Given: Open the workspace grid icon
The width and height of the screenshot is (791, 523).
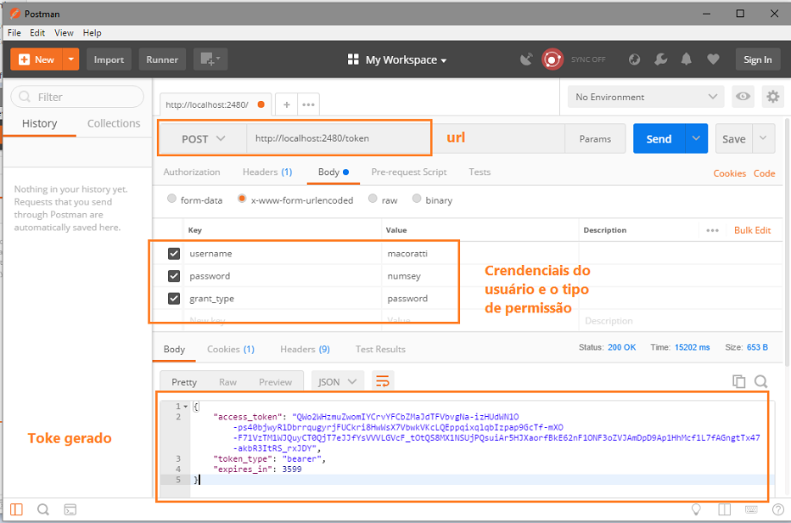Looking at the screenshot, I should [353, 59].
